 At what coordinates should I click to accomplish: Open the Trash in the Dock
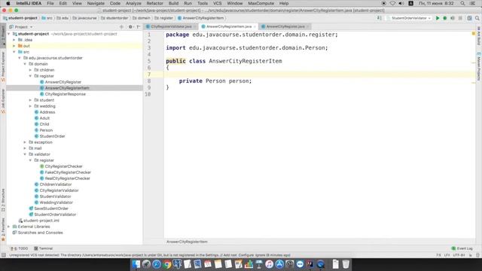[x=346, y=264]
